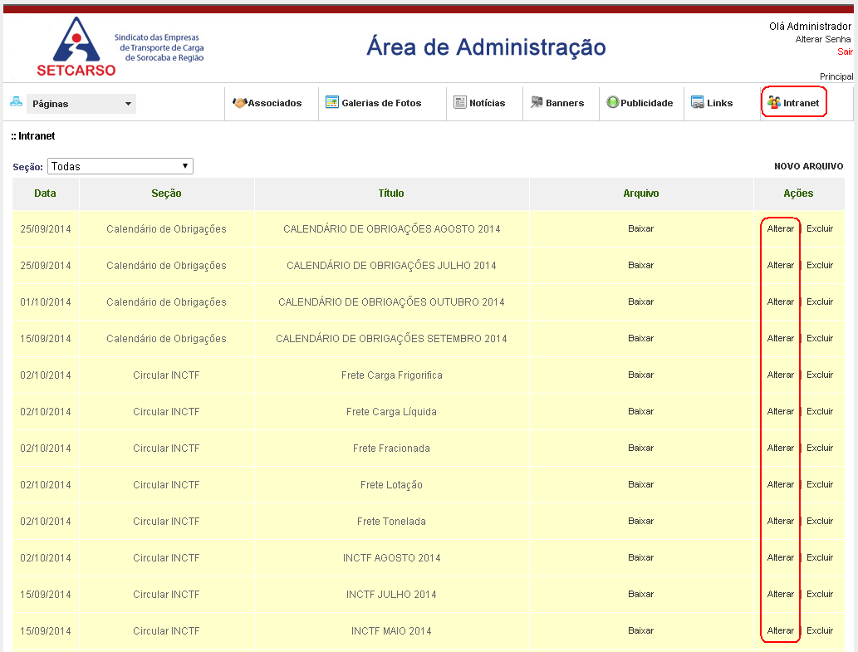
Task: Go to the Principal page link
Action: (x=836, y=76)
